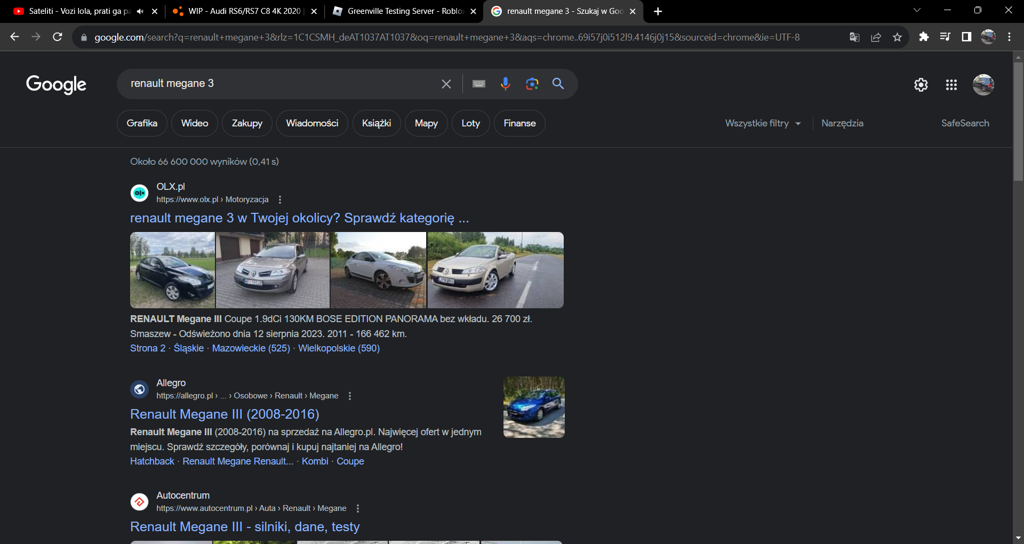Open Renault Megane III silniki, dane, testy link

tap(245, 527)
